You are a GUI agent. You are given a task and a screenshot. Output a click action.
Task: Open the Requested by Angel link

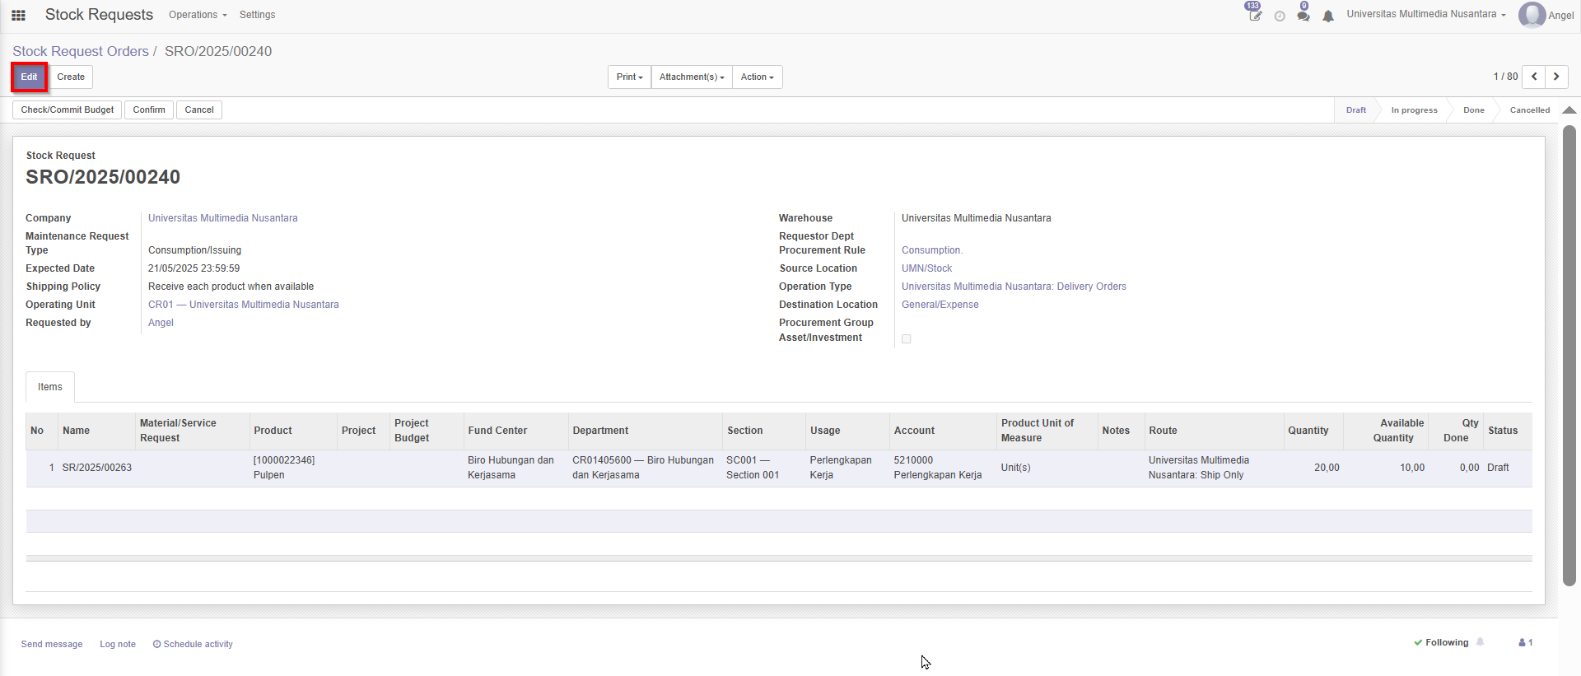161,323
